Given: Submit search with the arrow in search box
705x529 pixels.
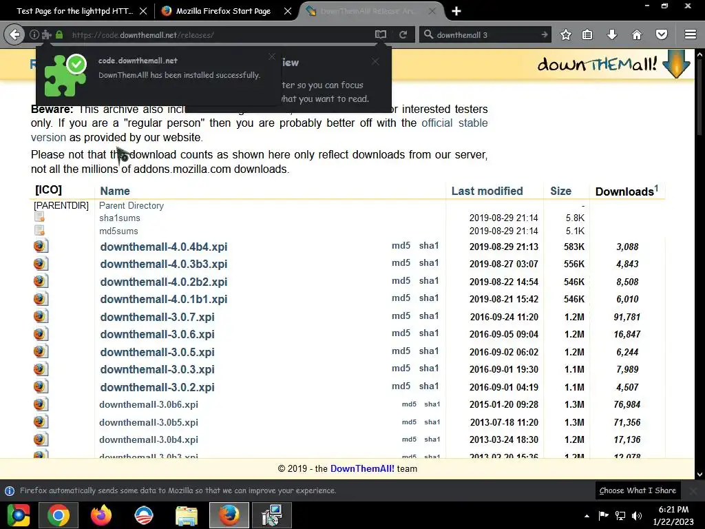Looking at the screenshot, I should tap(545, 34).
